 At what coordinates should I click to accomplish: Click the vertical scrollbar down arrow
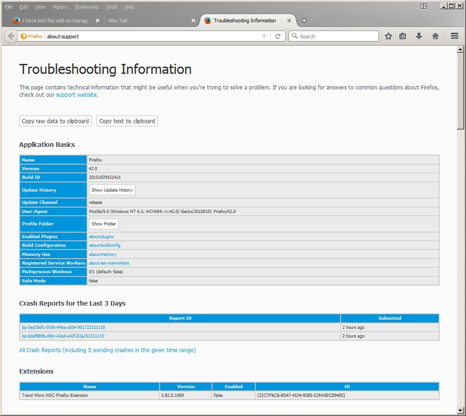coord(460,411)
